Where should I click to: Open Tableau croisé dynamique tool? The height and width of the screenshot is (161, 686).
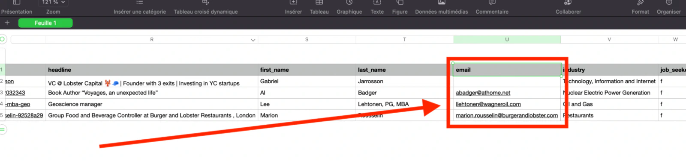[x=206, y=8]
